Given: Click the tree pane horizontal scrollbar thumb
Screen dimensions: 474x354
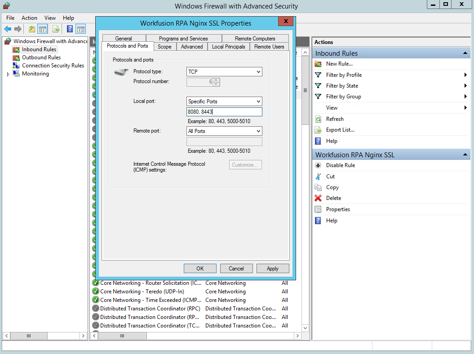Looking at the screenshot, I should tap(29, 336).
